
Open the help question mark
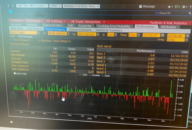[190, 7]
